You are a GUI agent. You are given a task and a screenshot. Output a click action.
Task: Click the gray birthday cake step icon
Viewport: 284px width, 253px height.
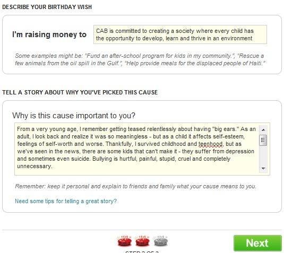pyautogui.click(x=160, y=241)
